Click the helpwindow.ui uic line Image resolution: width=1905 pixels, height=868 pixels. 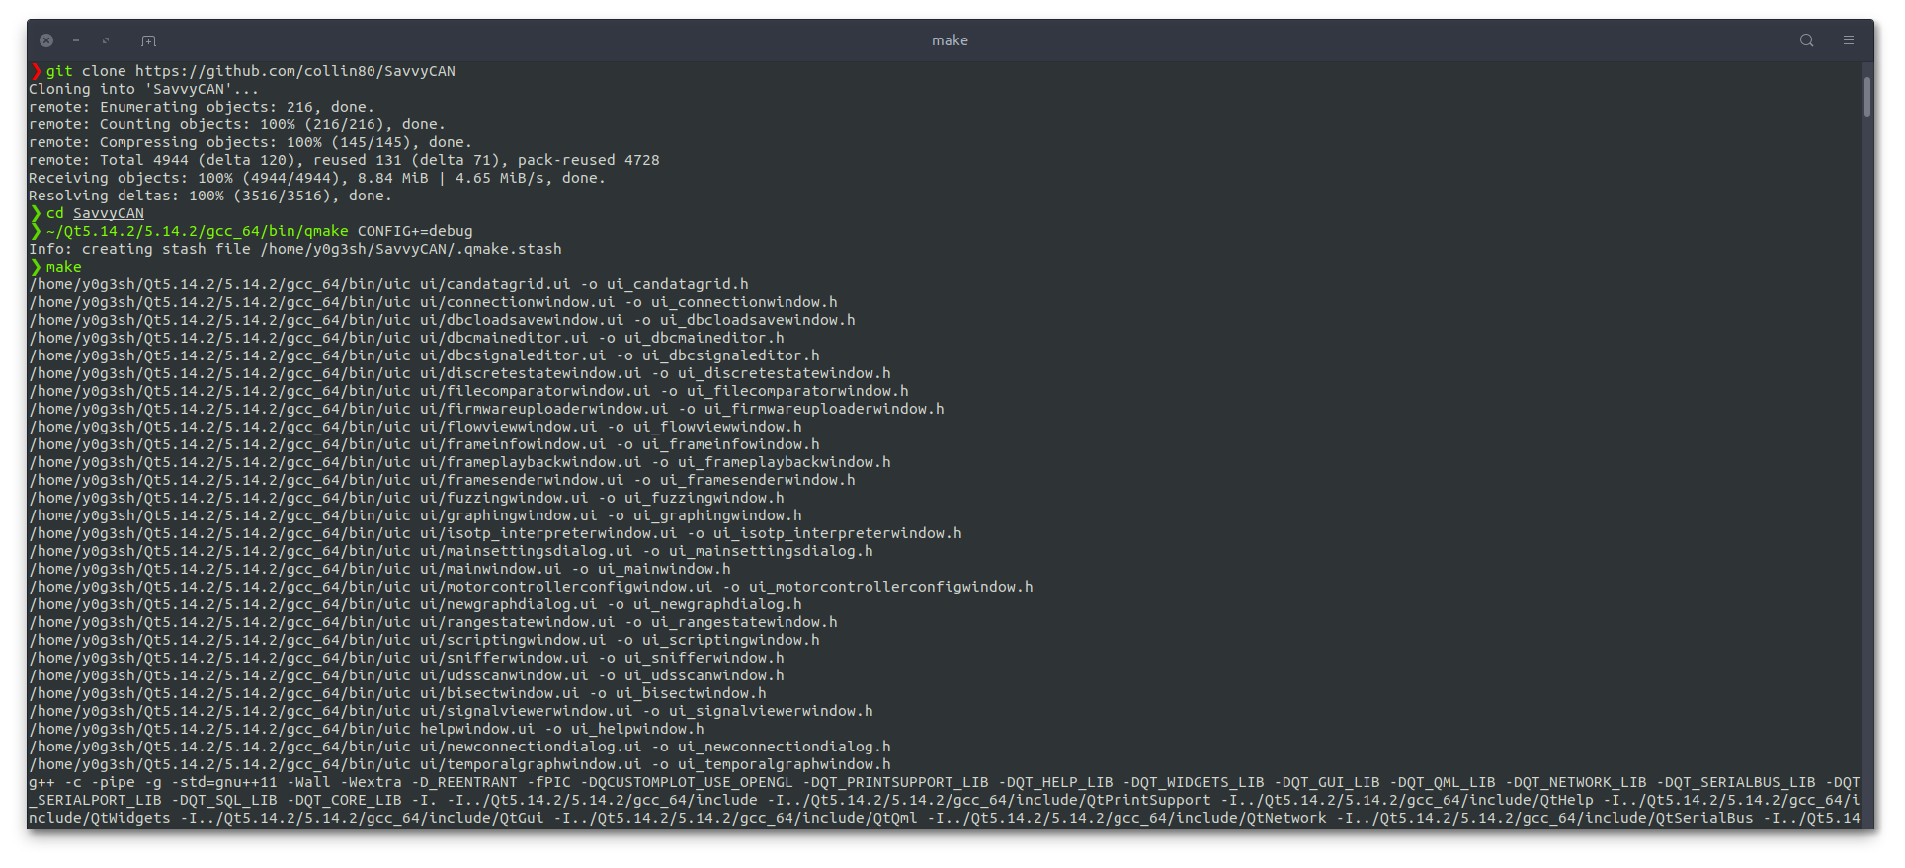(x=366, y=729)
